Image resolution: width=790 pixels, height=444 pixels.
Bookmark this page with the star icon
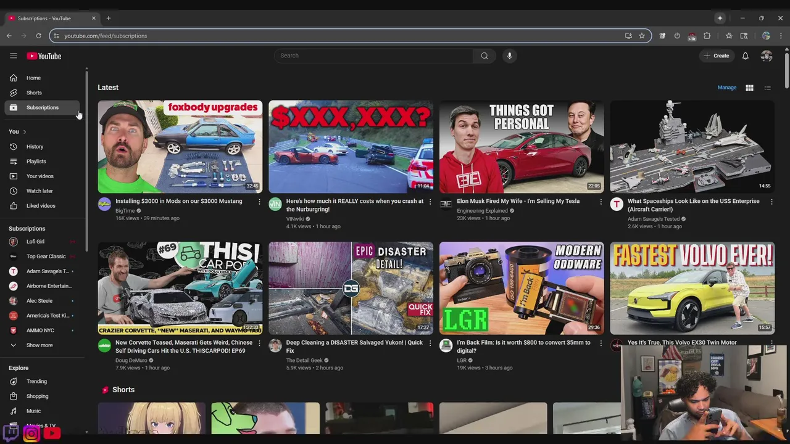[642, 36]
